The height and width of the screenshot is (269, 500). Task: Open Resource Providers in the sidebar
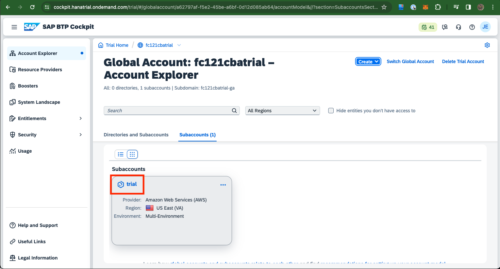(x=47, y=70)
